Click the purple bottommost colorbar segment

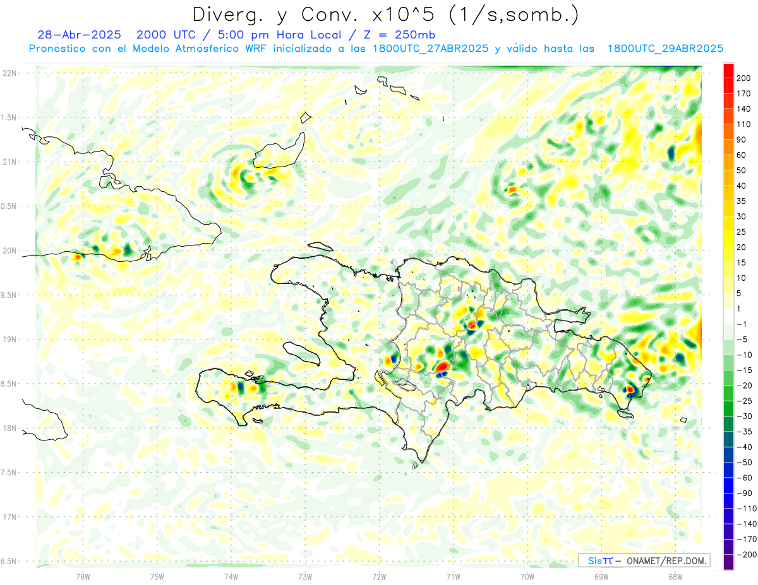728,562
